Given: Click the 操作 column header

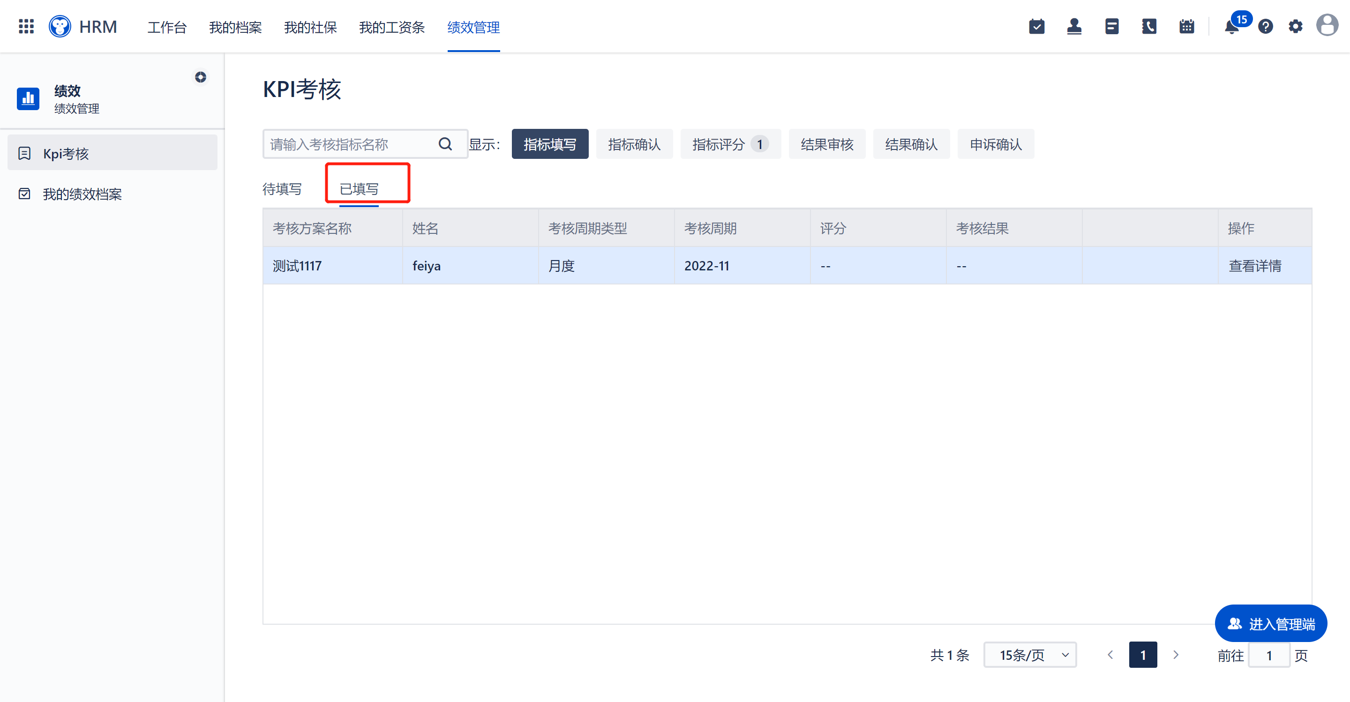Looking at the screenshot, I should [1265, 228].
